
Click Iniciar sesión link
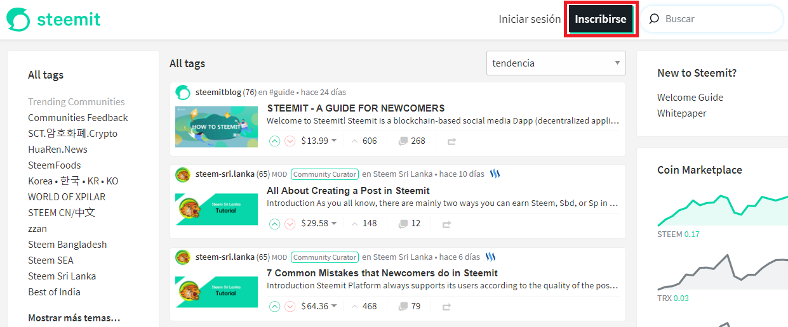pyautogui.click(x=530, y=19)
